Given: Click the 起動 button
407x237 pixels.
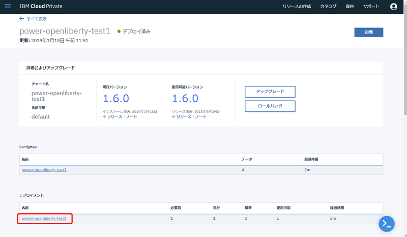Looking at the screenshot, I should 368,32.
